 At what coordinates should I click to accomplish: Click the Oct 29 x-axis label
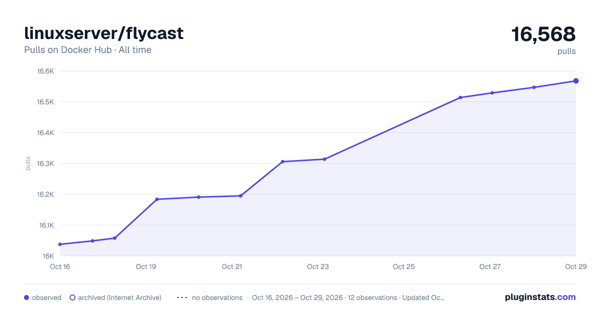click(x=575, y=266)
